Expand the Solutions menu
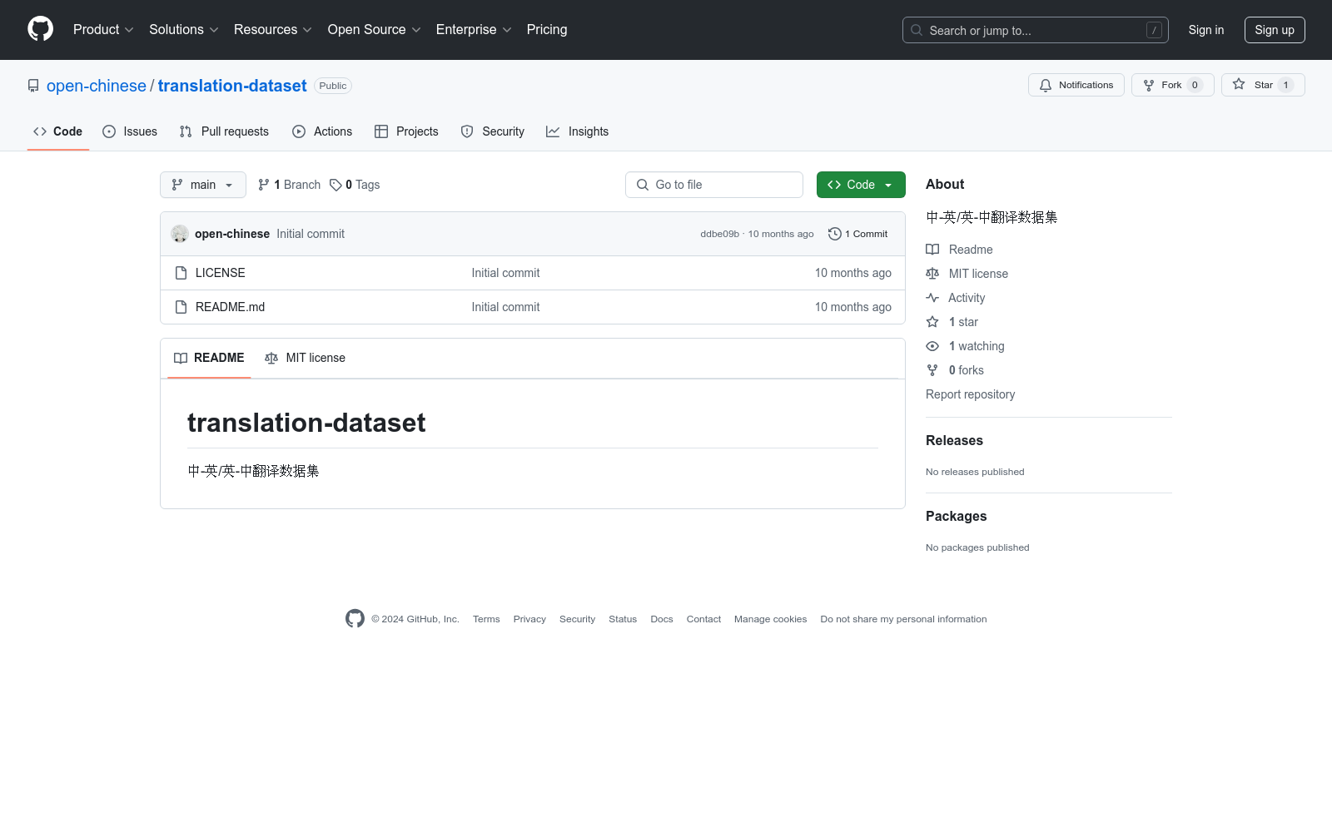 pos(184,29)
